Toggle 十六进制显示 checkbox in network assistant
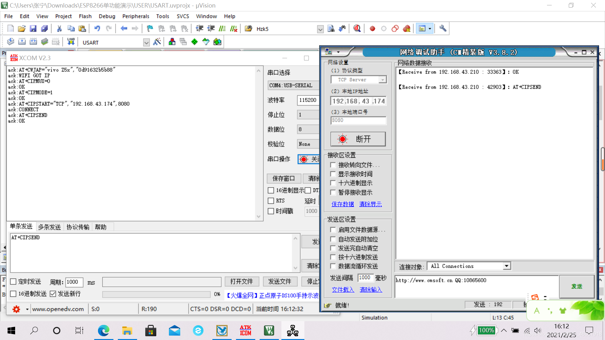This screenshot has width=605, height=340. tap(333, 183)
